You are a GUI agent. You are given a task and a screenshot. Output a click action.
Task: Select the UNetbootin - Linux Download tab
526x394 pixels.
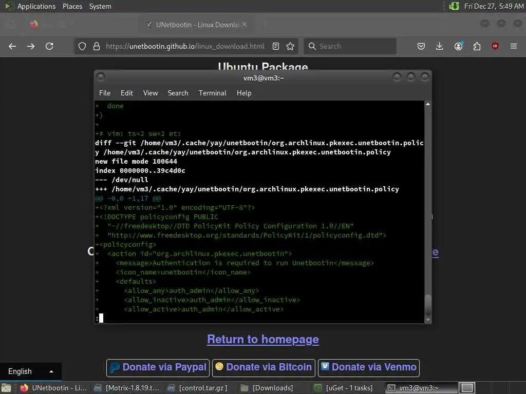coord(197,25)
